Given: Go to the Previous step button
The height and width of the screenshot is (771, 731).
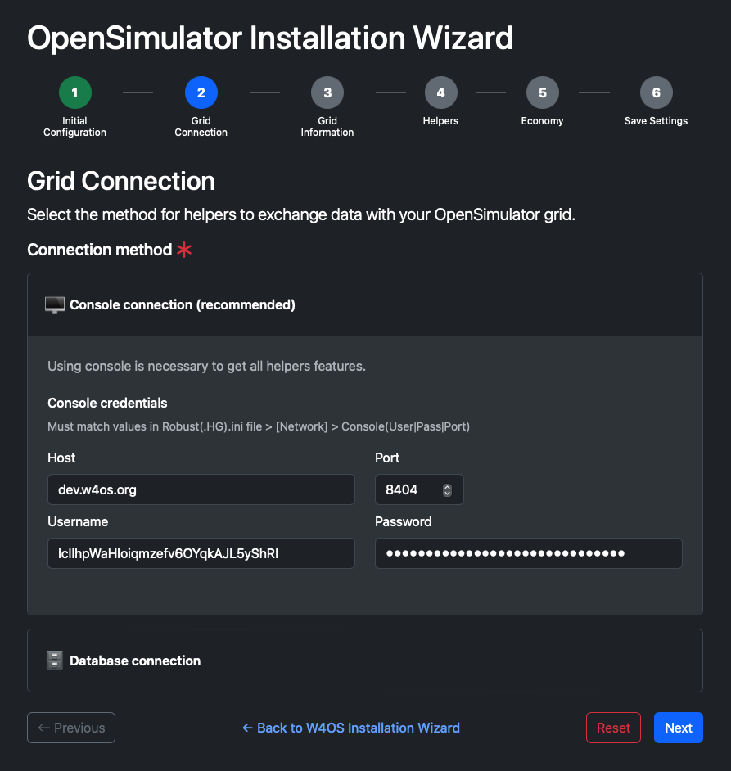Looking at the screenshot, I should (x=71, y=728).
